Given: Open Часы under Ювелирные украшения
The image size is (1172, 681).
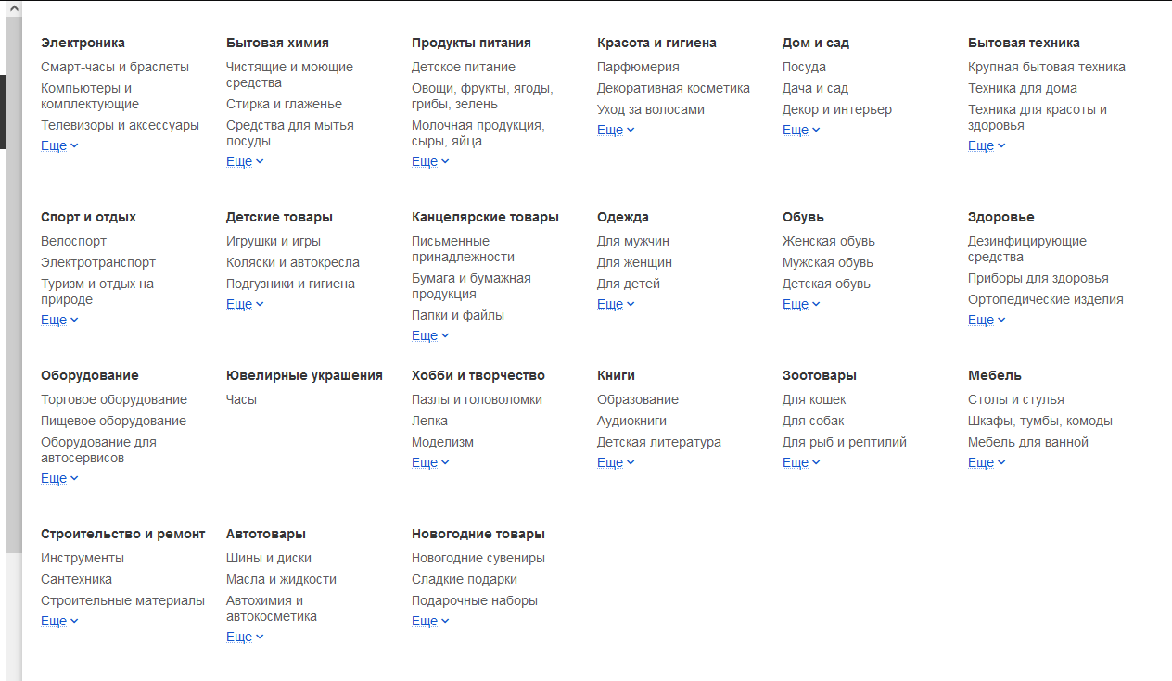Looking at the screenshot, I should tap(241, 399).
